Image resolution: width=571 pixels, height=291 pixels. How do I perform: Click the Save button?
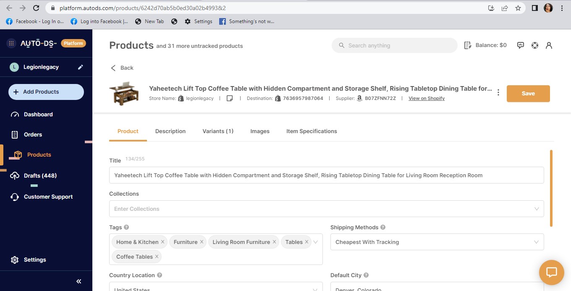(528, 94)
